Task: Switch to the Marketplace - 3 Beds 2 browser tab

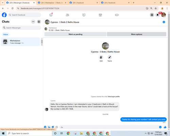Action: (52, 3)
